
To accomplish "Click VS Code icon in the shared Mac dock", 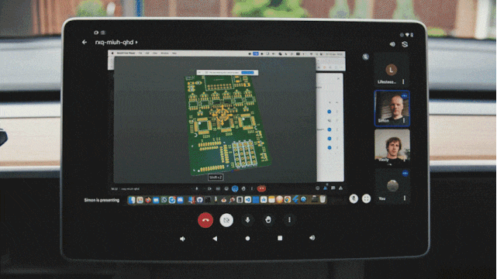I will click(x=248, y=199).
